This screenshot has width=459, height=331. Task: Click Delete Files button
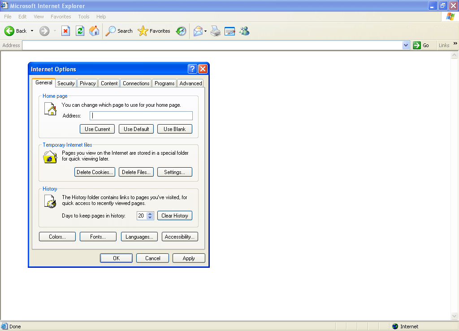[x=136, y=172]
